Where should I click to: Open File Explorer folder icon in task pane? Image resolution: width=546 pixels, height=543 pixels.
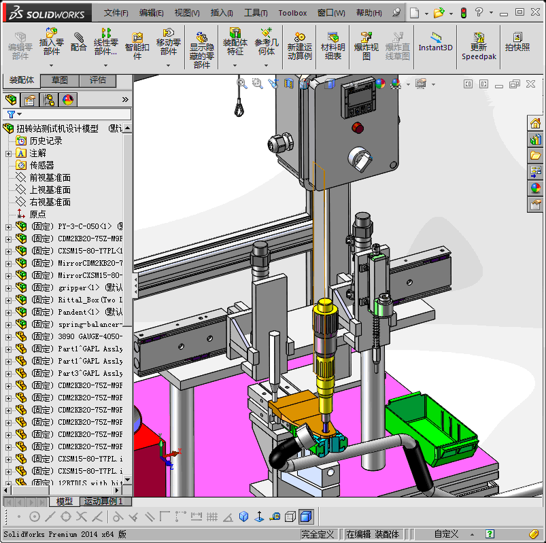(x=535, y=155)
